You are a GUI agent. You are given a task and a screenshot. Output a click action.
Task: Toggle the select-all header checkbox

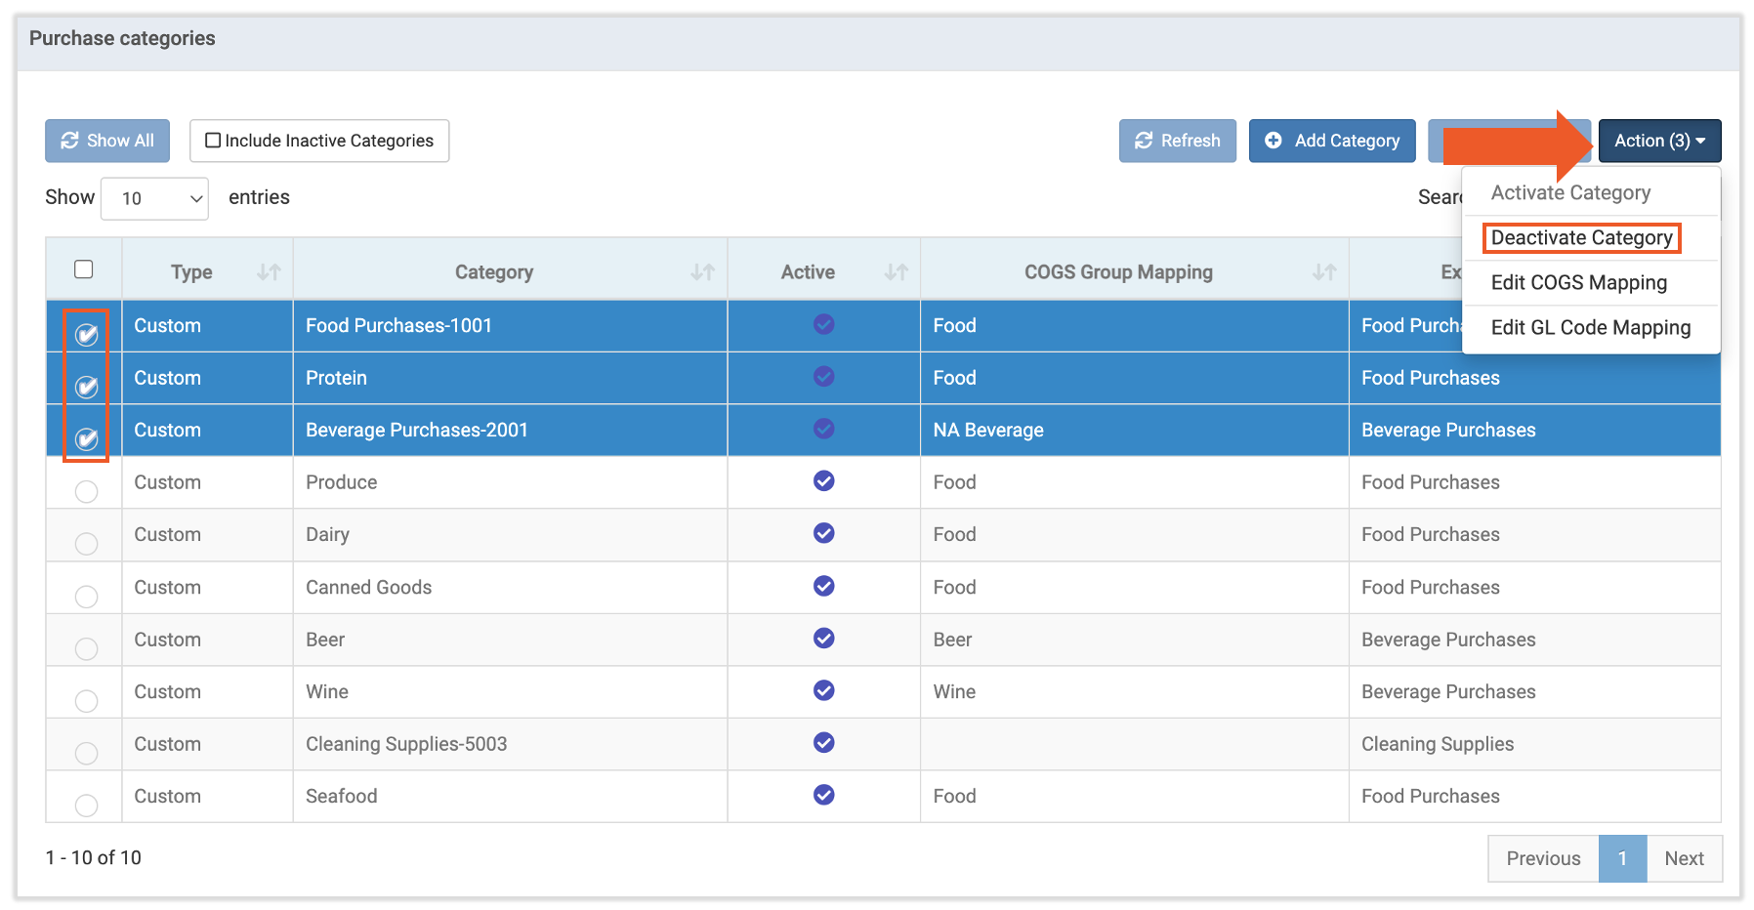(x=84, y=269)
